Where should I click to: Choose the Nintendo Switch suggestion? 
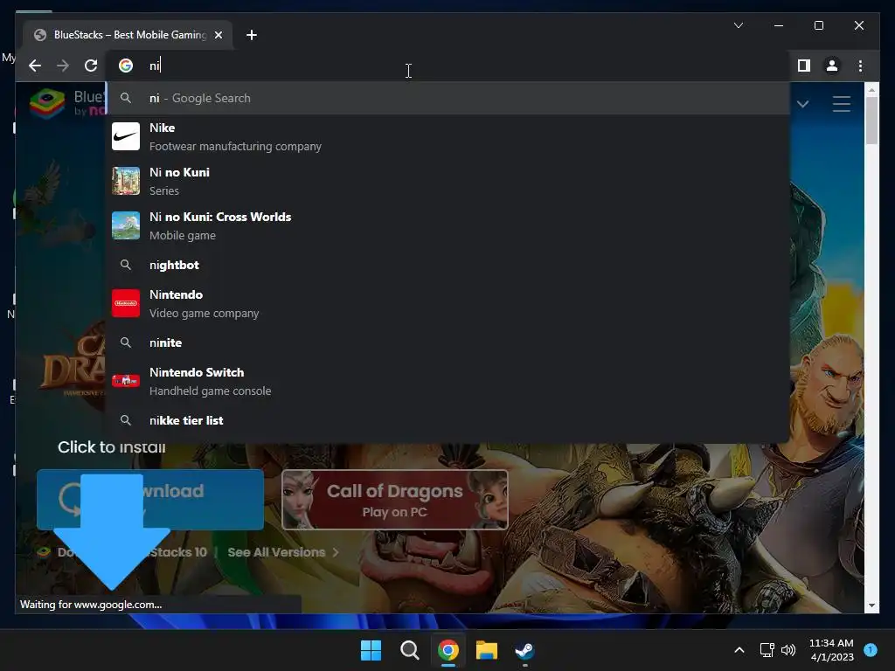pos(448,381)
